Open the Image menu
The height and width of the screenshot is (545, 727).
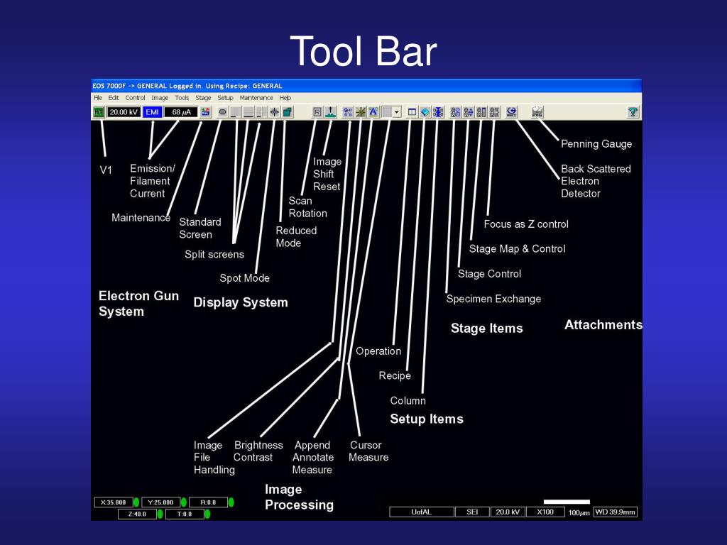click(160, 98)
